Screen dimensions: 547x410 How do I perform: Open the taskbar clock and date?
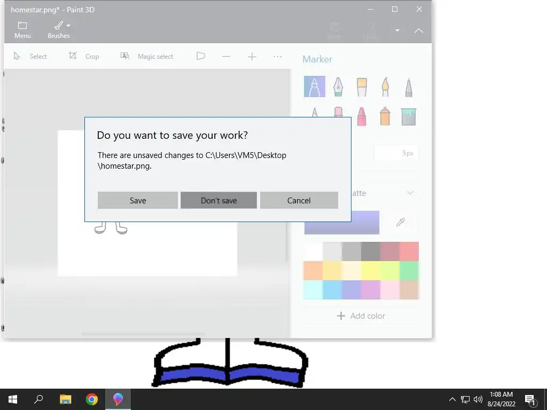tap(501, 399)
